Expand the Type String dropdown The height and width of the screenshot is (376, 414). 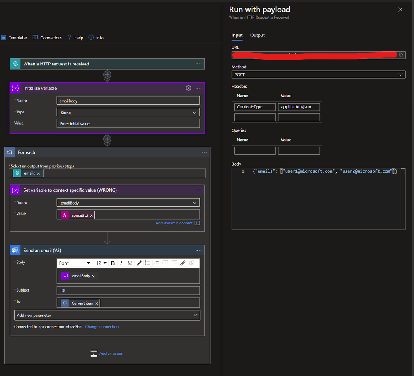128,112
